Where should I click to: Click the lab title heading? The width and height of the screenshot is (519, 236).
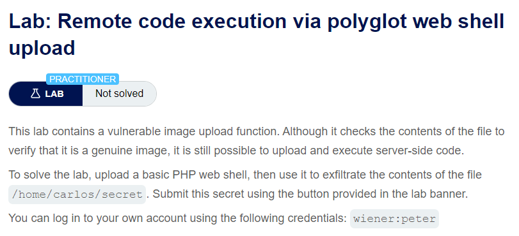pyautogui.click(x=257, y=34)
